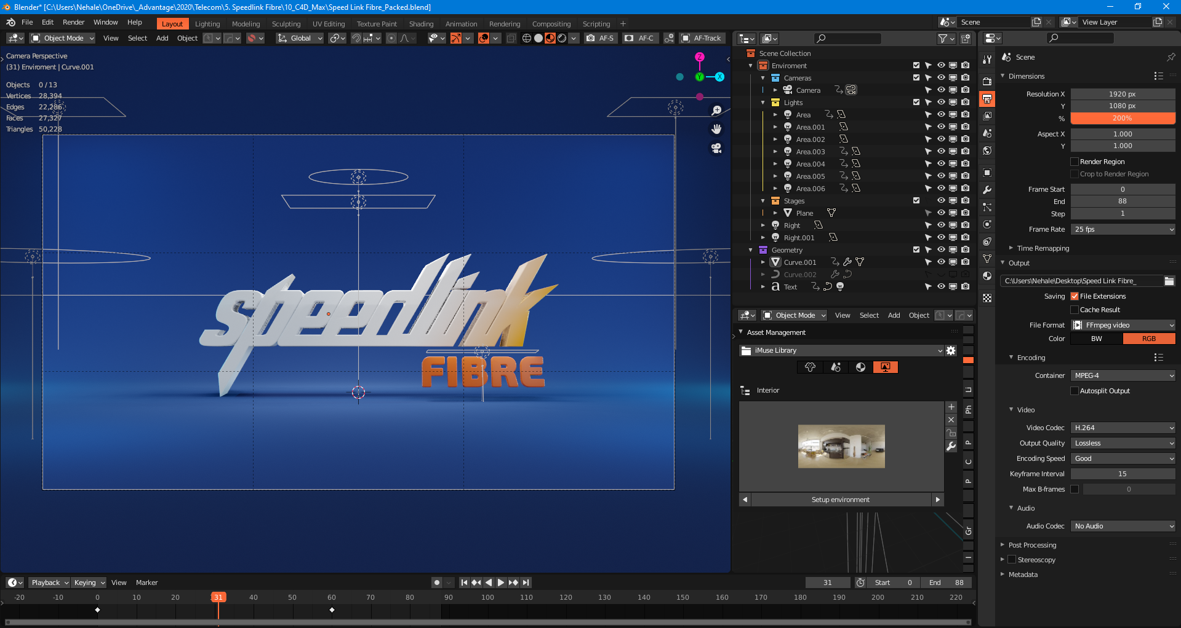Enable the Render Region checkbox
1181x628 pixels.
tap(1075, 162)
